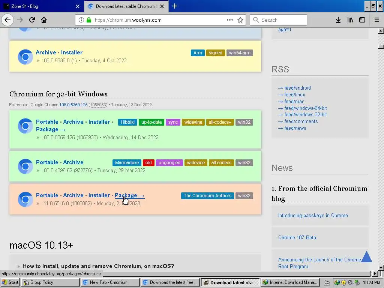Open page actions three-dots menu

pos(230,20)
